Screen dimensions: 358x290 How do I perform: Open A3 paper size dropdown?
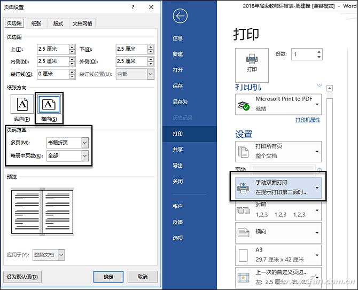click(278, 255)
